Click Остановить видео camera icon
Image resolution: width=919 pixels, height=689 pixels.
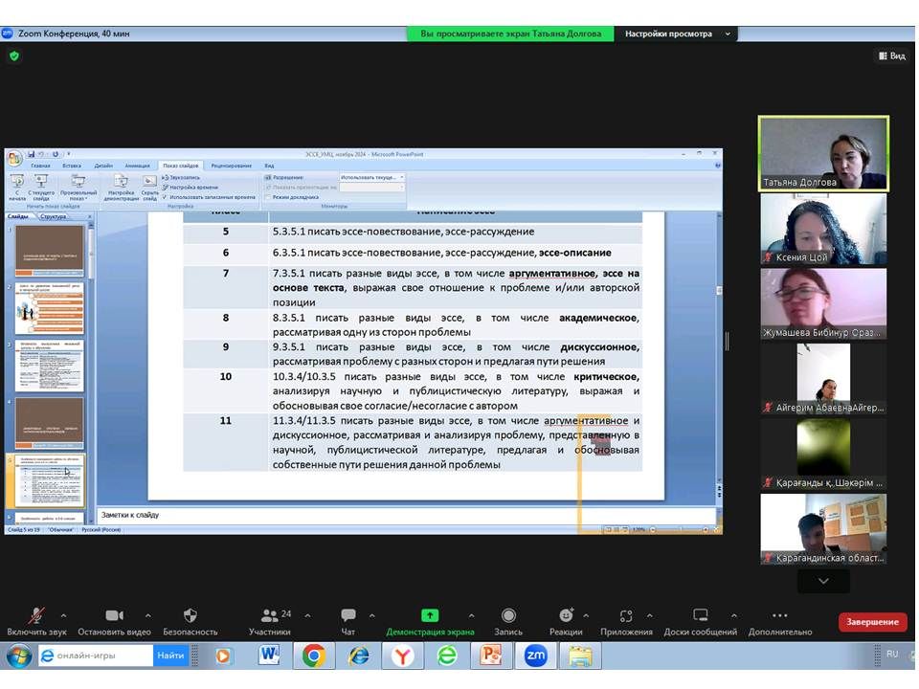pyautogui.click(x=115, y=615)
